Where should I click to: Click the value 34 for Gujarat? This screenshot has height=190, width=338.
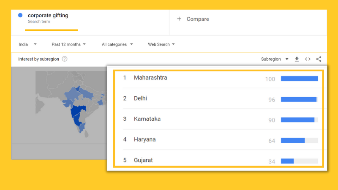[x=272, y=162]
